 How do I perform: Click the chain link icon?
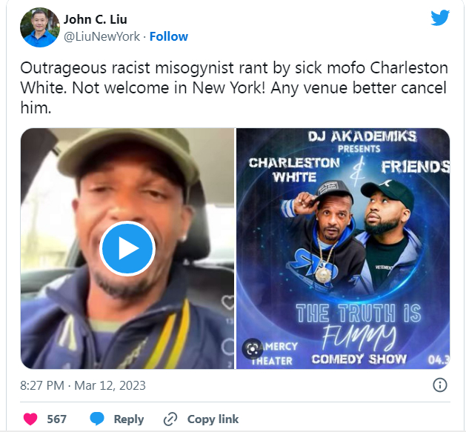click(170, 419)
